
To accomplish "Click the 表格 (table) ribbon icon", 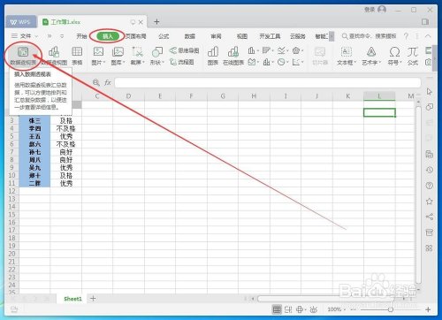I will point(77,52).
